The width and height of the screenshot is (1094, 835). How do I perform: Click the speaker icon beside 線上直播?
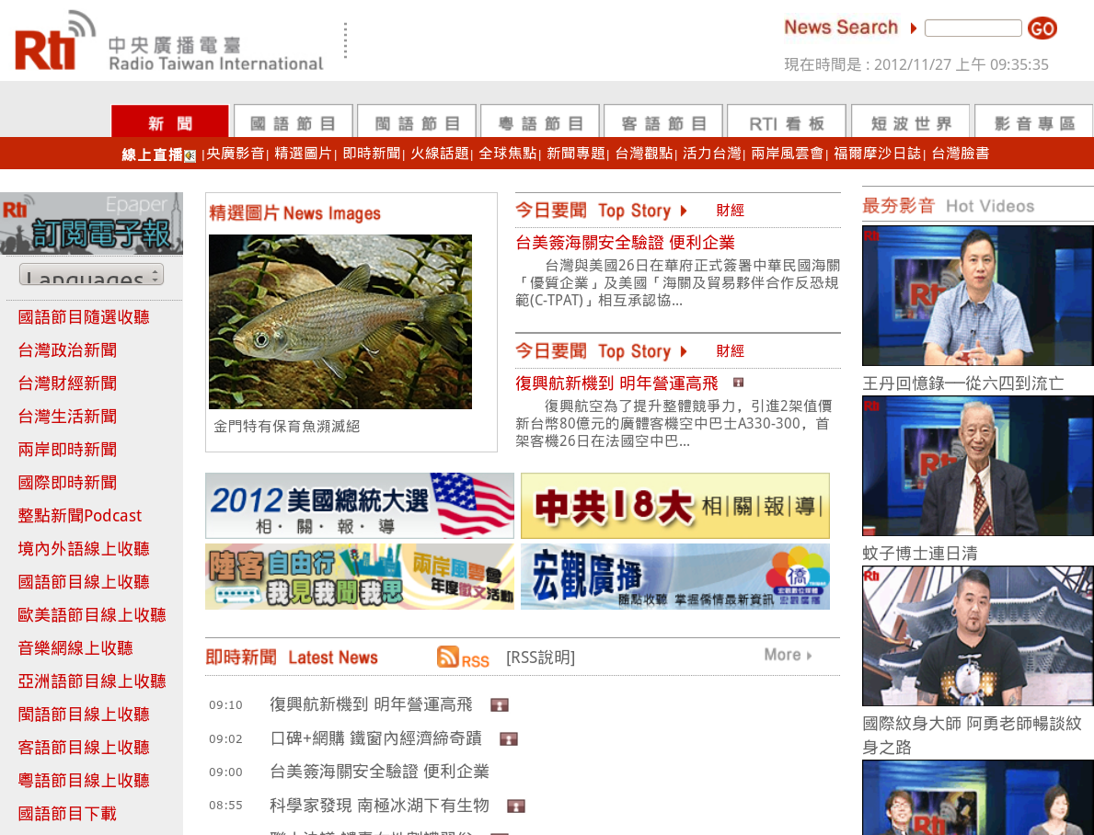pyautogui.click(x=190, y=155)
